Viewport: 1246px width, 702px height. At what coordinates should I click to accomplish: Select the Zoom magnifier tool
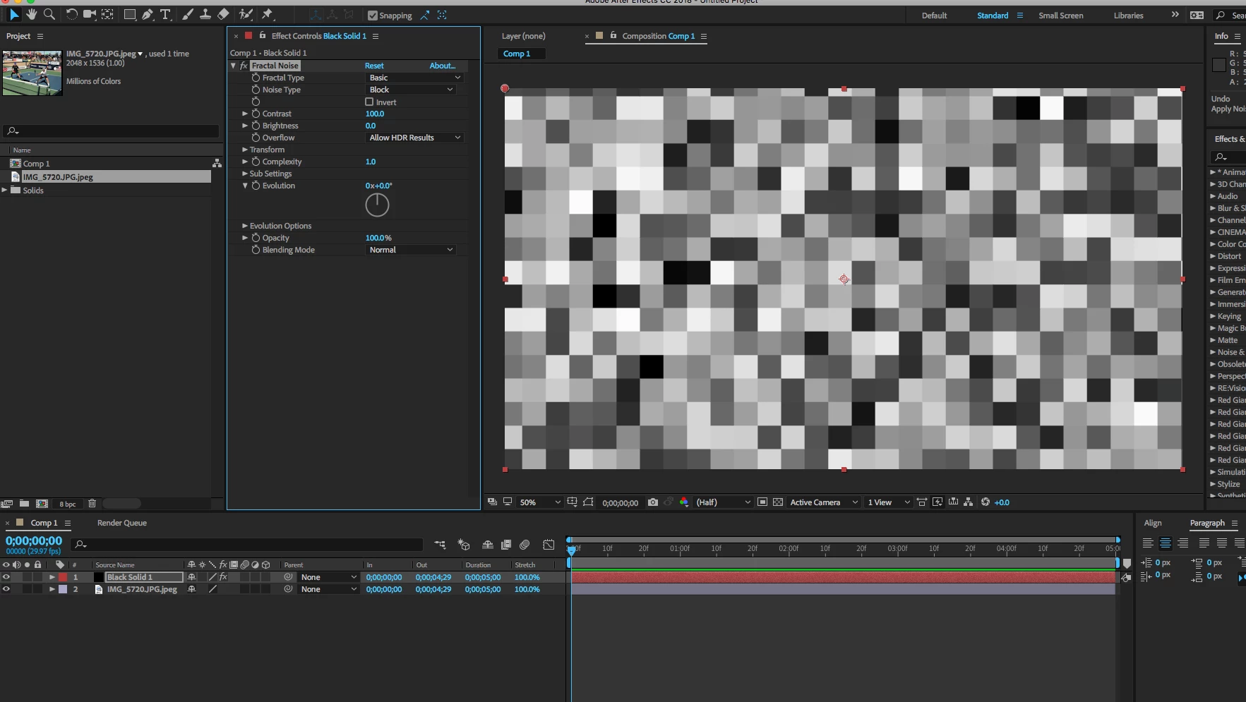click(49, 14)
